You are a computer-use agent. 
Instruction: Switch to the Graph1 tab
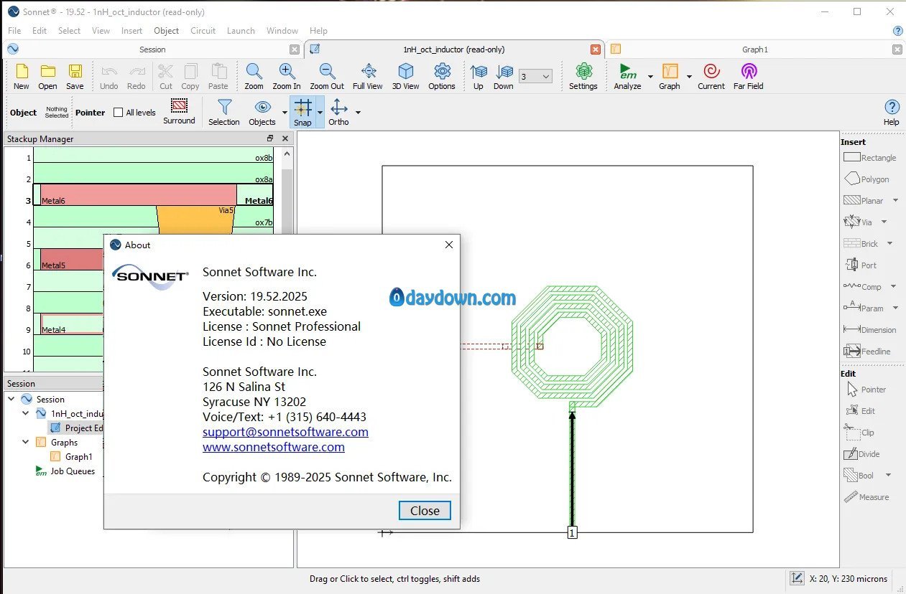[x=754, y=49]
